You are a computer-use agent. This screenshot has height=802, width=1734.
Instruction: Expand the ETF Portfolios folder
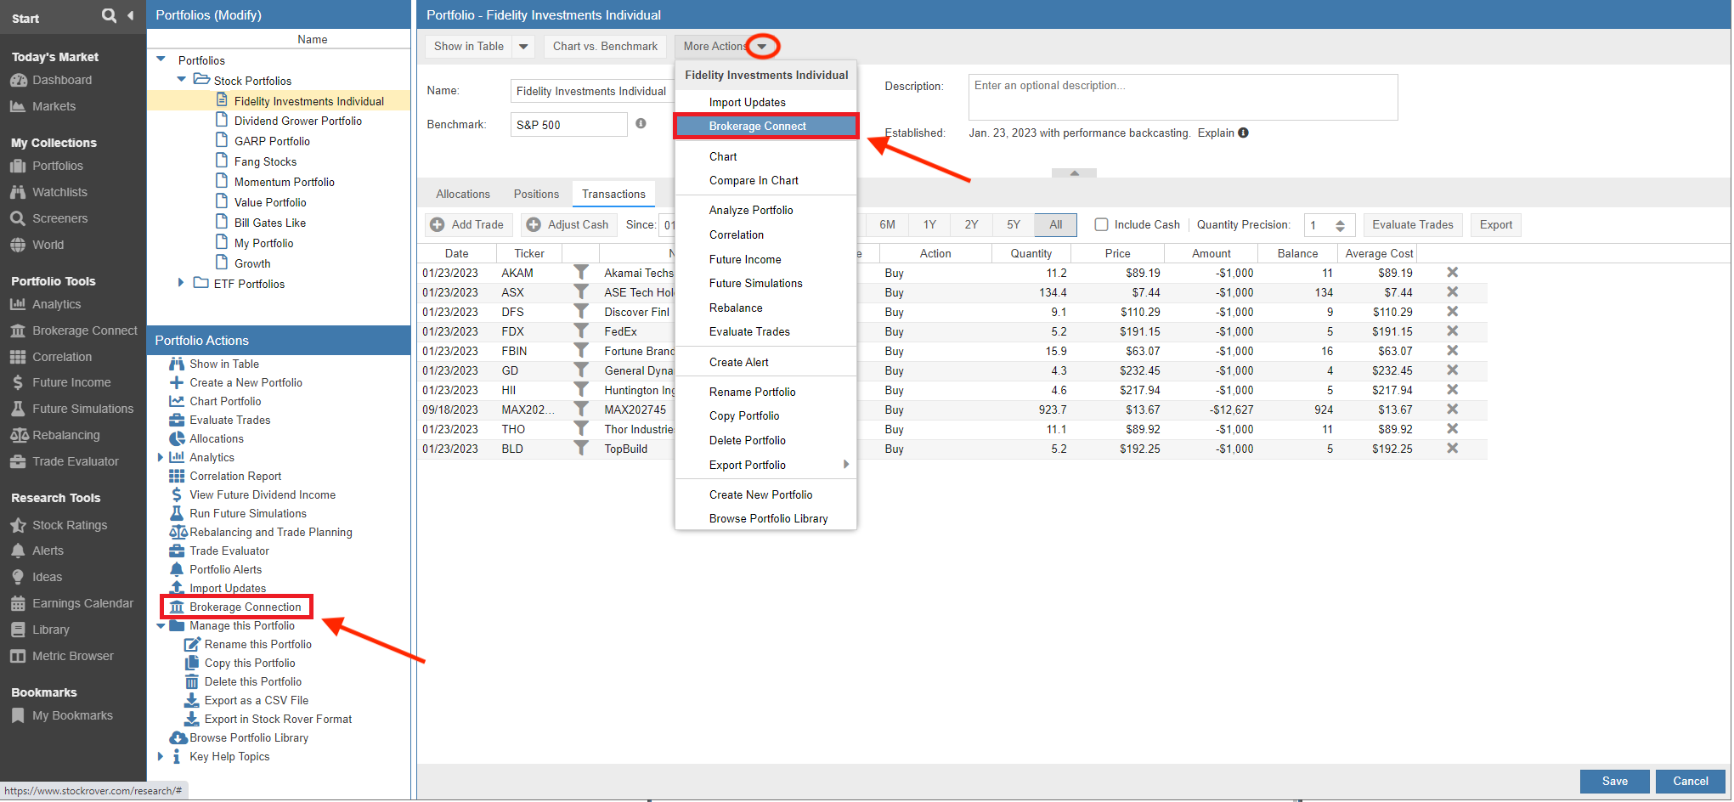180,283
